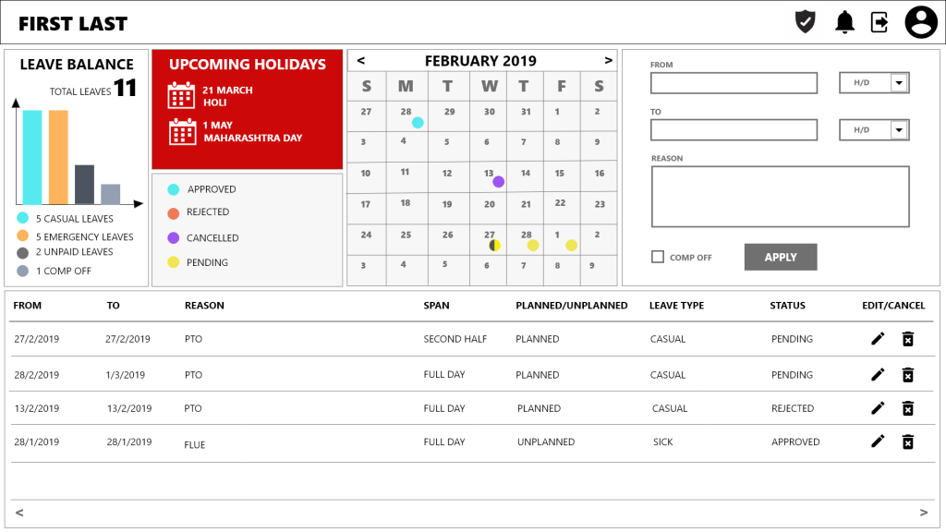Edit the 13/2/2019 rejected leave
This screenshot has width=946, height=532.
pyautogui.click(x=878, y=408)
